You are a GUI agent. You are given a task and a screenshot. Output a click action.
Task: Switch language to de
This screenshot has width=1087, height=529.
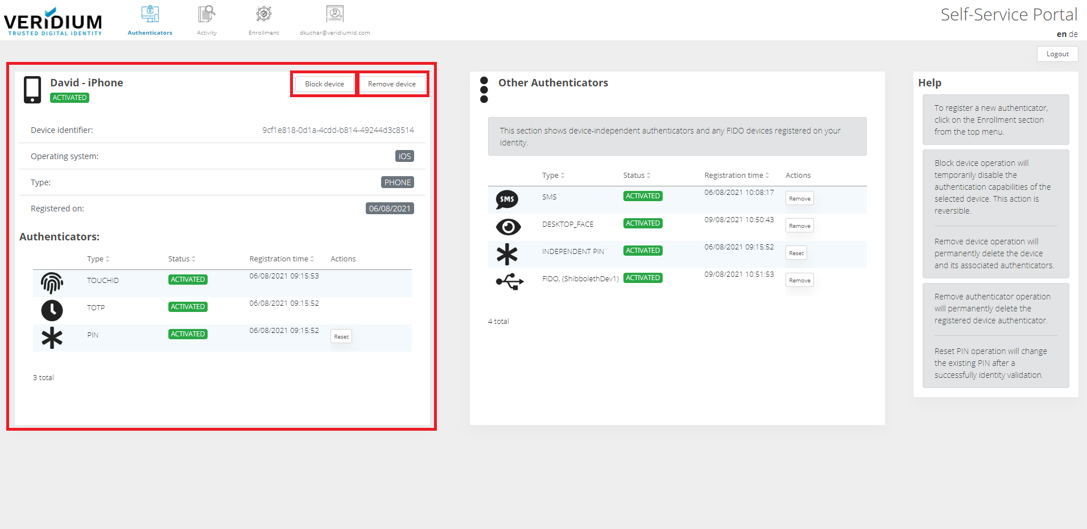coord(1073,34)
